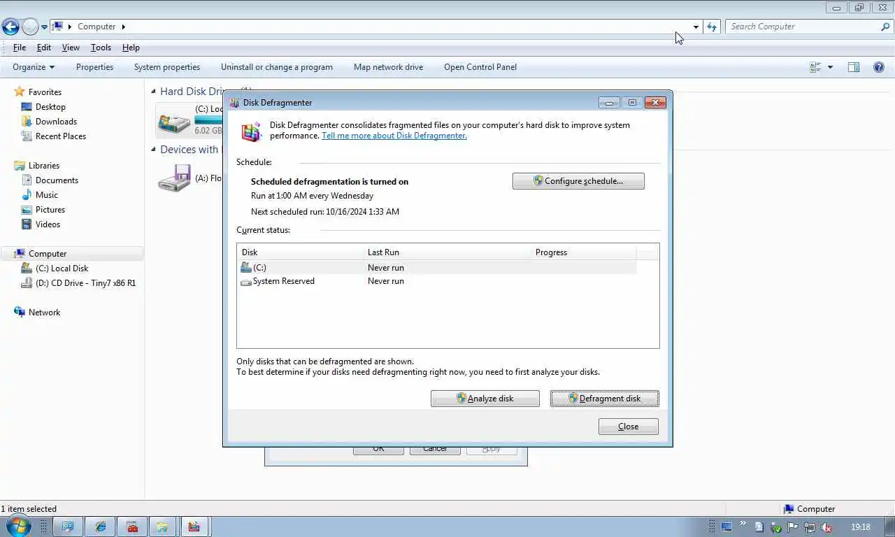
Task: Open the Pictures library
Action: (x=50, y=210)
